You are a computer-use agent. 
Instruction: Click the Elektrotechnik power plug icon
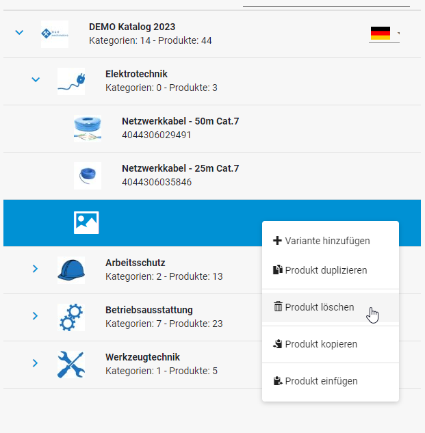pyautogui.click(x=71, y=81)
